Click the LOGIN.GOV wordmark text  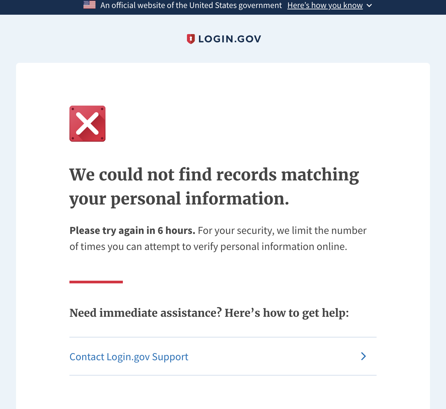coord(230,39)
